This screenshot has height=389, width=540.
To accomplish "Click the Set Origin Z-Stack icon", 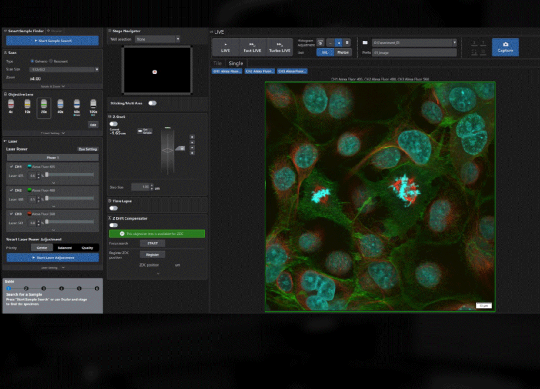I will tap(140, 131).
